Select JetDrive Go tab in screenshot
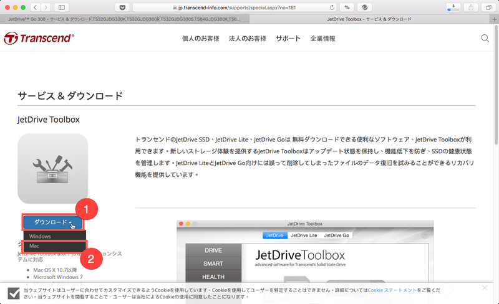Viewport: 499px width, 304px height. pyautogui.click(x=336, y=235)
